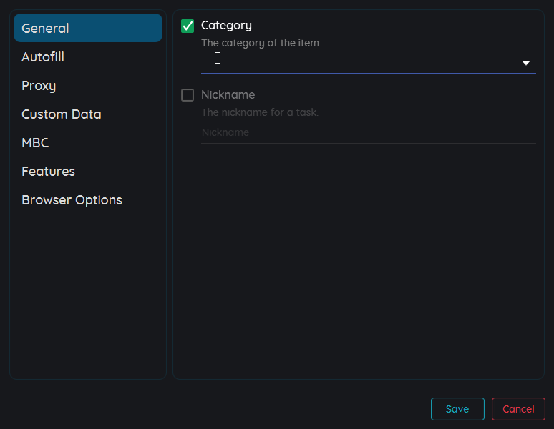The height and width of the screenshot is (429, 554).
Task: Click the Category label text
Action: tap(226, 26)
